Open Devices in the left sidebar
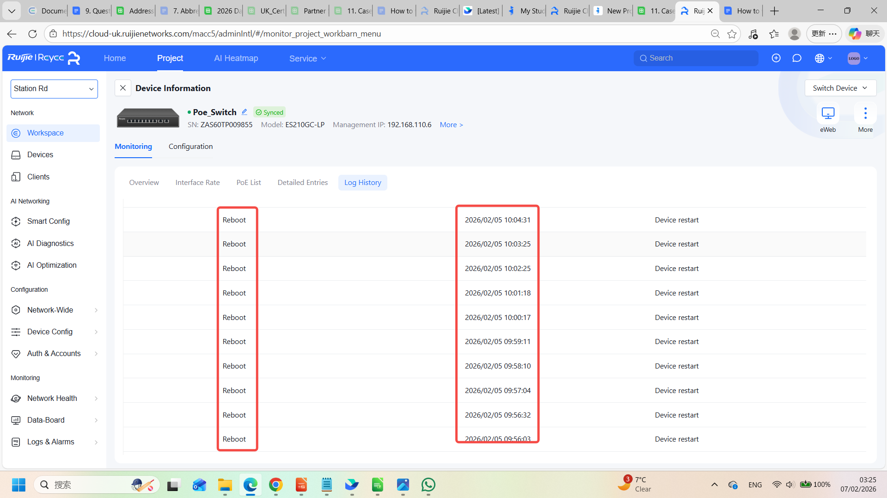 tap(40, 155)
